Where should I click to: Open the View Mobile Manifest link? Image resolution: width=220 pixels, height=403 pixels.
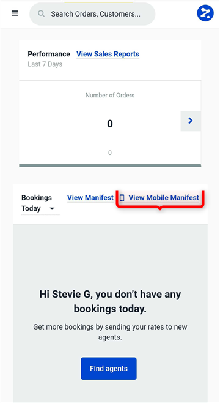click(164, 198)
